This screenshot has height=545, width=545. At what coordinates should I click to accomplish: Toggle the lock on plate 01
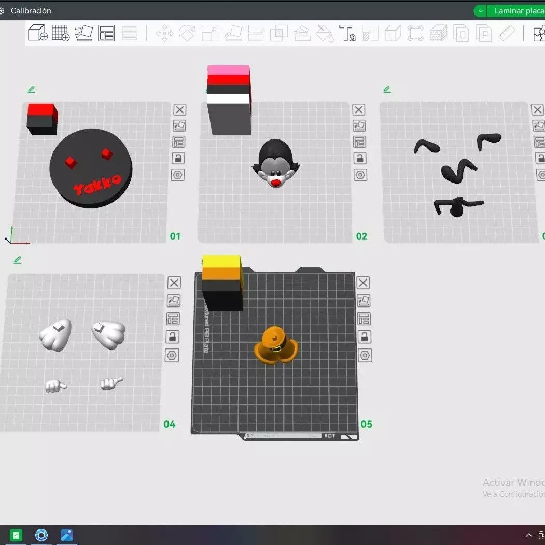[178, 159]
